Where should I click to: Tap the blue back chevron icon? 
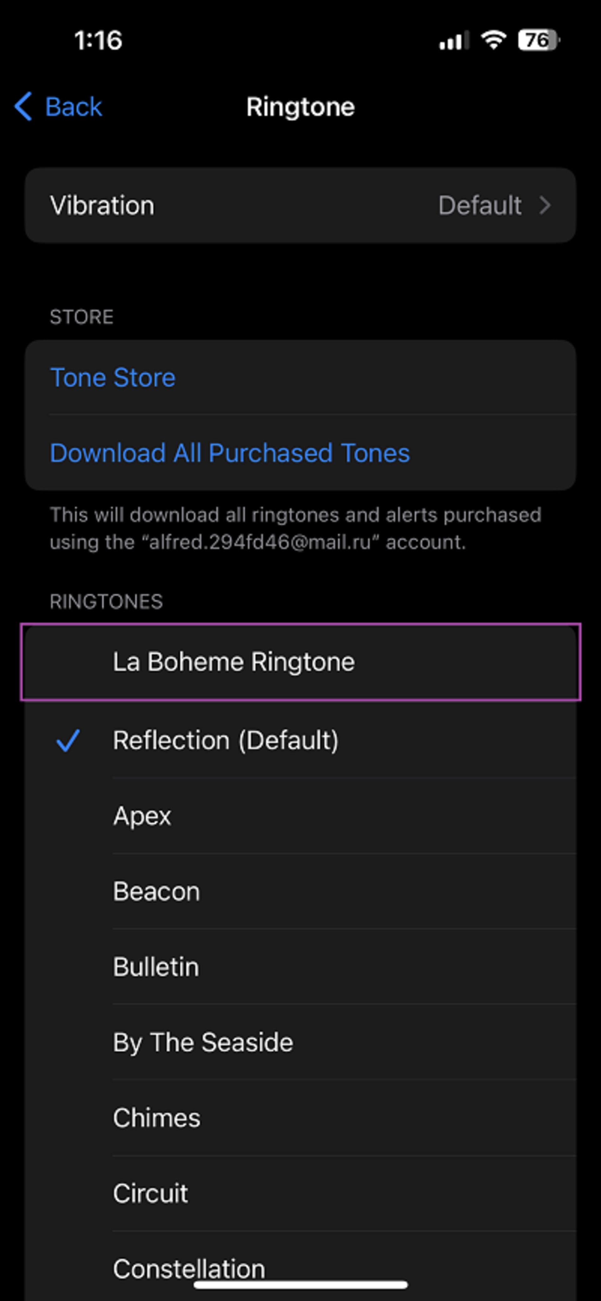24,107
